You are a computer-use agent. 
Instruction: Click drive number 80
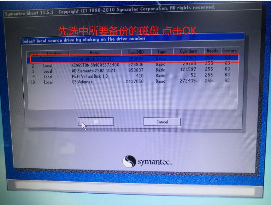click(x=33, y=82)
